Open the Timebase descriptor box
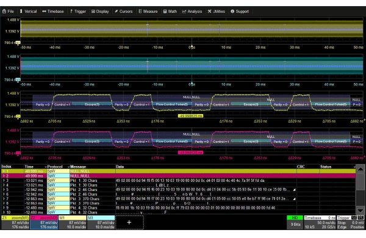The width and height of the screenshot is (366, 238). pyautogui.click(x=320, y=222)
